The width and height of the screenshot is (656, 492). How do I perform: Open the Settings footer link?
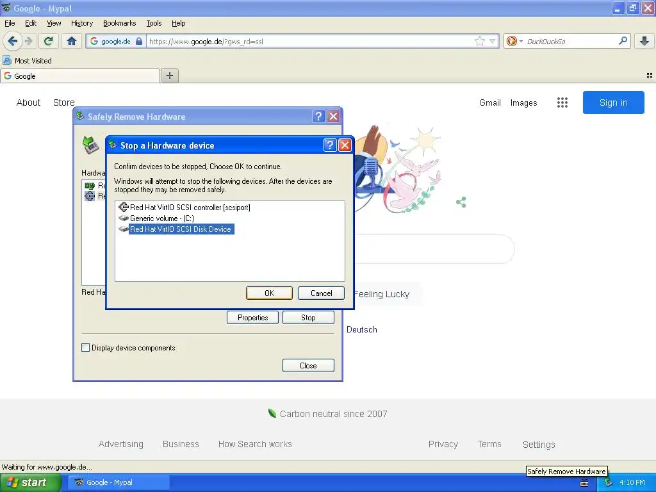pos(539,445)
